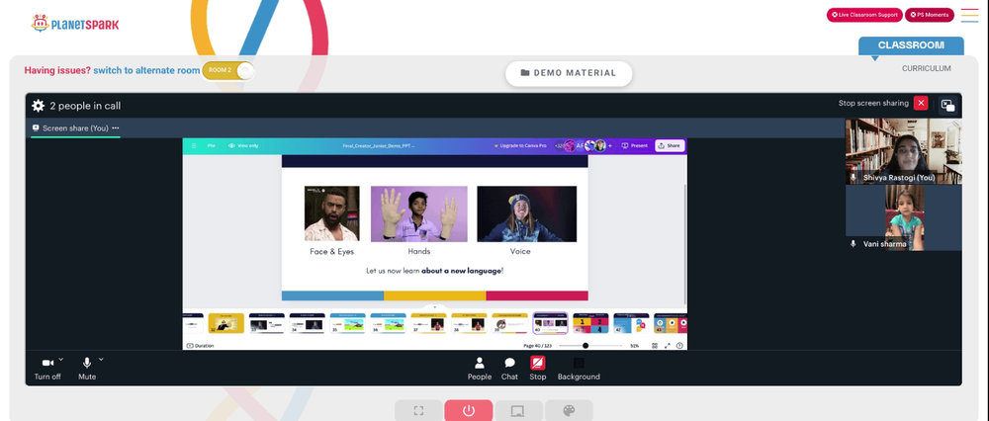Image resolution: width=989 pixels, height=421 pixels.
Task: Click Shivya Rastogi video tile
Action: pyautogui.click(x=903, y=151)
